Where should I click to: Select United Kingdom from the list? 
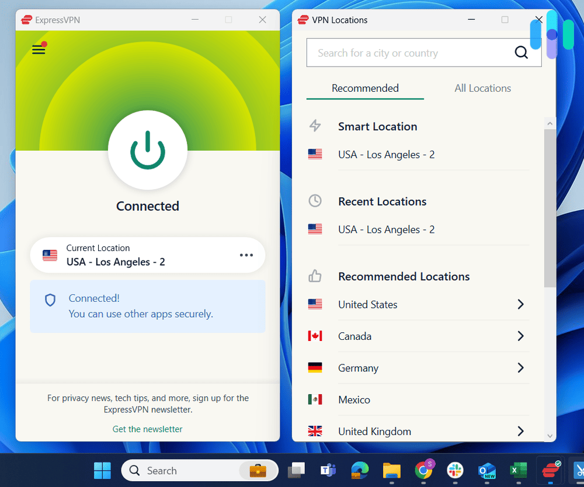(x=374, y=431)
